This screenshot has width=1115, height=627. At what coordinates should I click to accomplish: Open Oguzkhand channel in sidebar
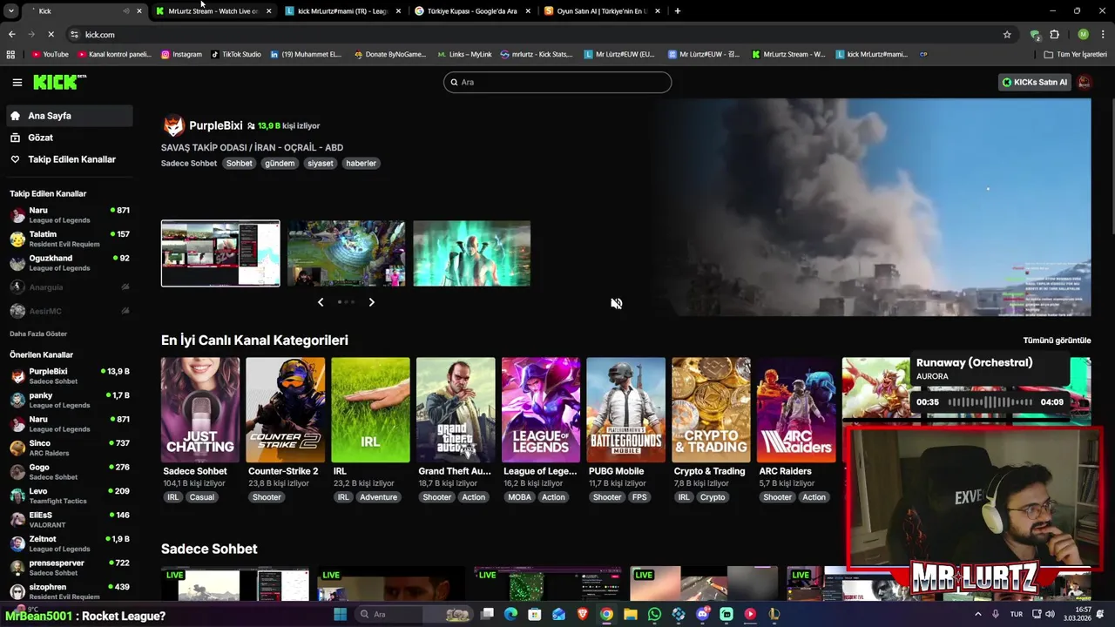(70, 263)
